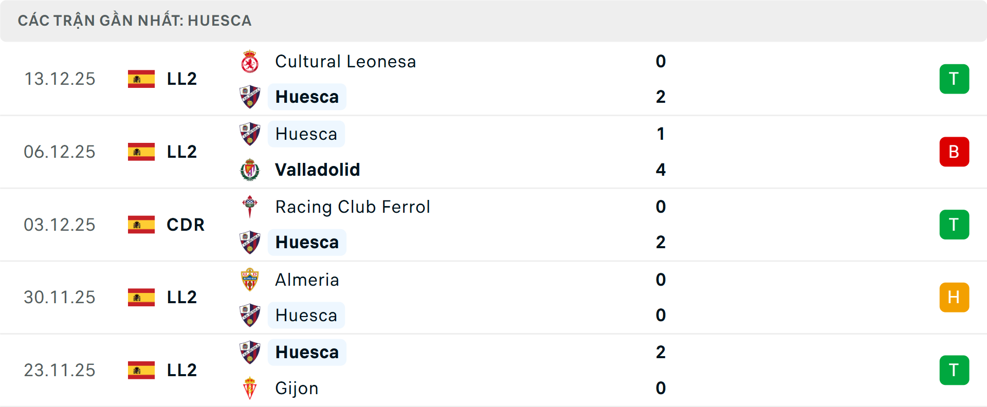The width and height of the screenshot is (987, 407).
Task: Click green T badge for the 23.11.25 match
Action: click(954, 370)
